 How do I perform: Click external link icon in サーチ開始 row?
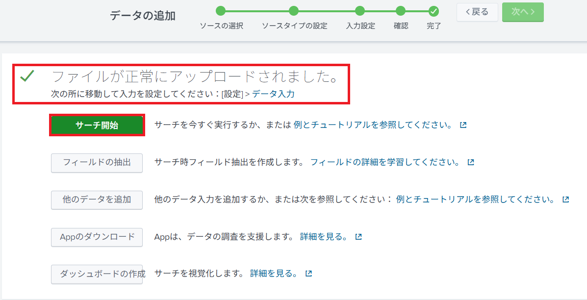tap(463, 125)
